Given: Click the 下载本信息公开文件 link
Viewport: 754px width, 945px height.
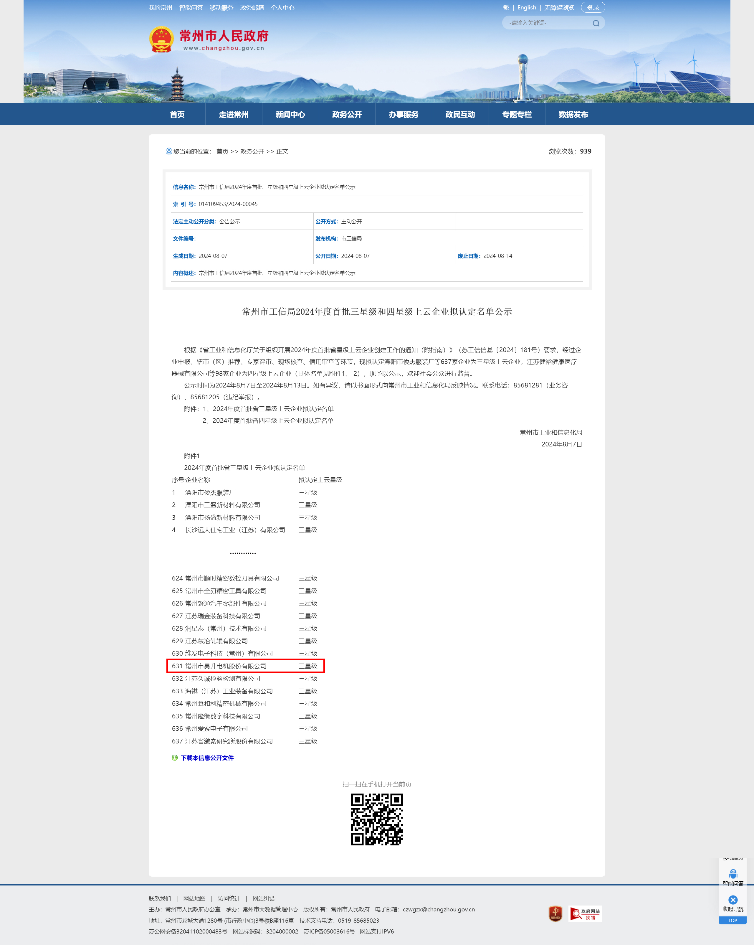Looking at the screenshot, I should click(x=207, y=758).
